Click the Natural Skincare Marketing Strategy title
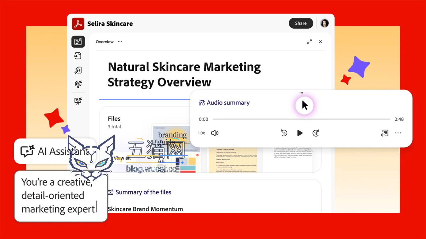Viewport: 426px width, 239px height. coord(184,75)
